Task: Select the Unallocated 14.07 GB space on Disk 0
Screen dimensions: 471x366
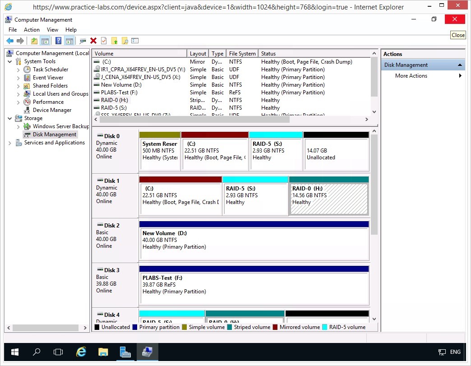Action: click(336, 154)
